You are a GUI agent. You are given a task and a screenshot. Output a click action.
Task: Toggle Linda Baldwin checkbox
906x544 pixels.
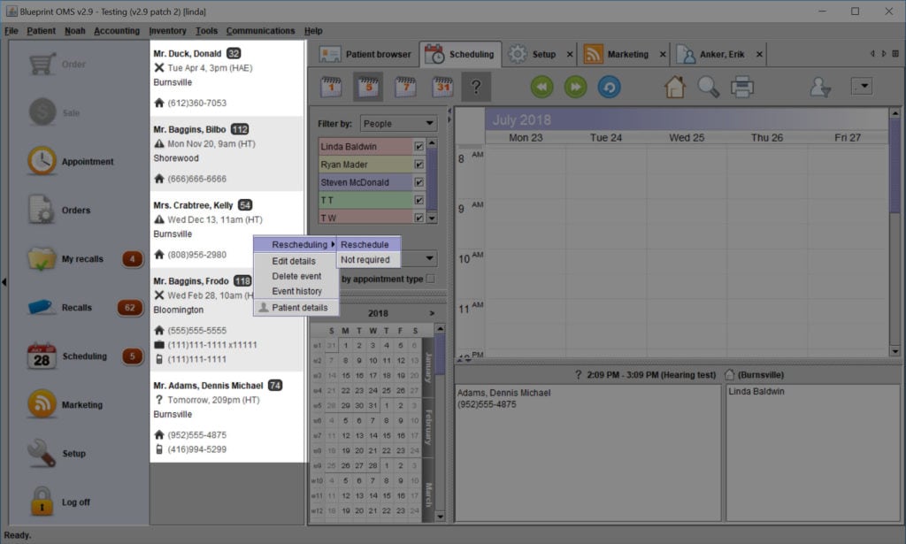[x=418, y=147]
